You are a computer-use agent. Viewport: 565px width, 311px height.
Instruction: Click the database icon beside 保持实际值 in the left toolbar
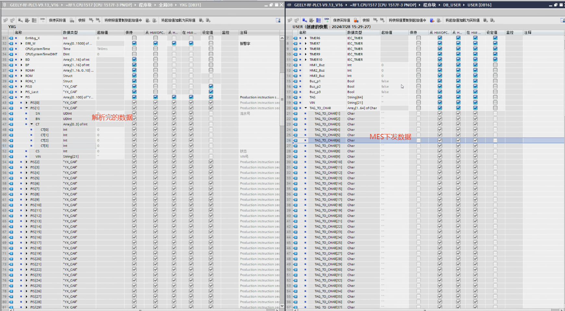pos(72,20)
